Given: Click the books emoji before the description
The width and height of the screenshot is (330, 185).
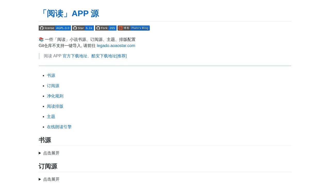Looking at the screenshot, I should (41, 40).
